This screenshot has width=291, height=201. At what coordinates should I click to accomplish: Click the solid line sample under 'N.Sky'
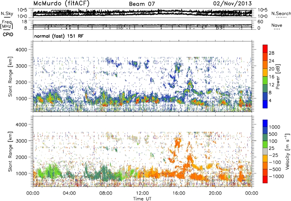7,17
